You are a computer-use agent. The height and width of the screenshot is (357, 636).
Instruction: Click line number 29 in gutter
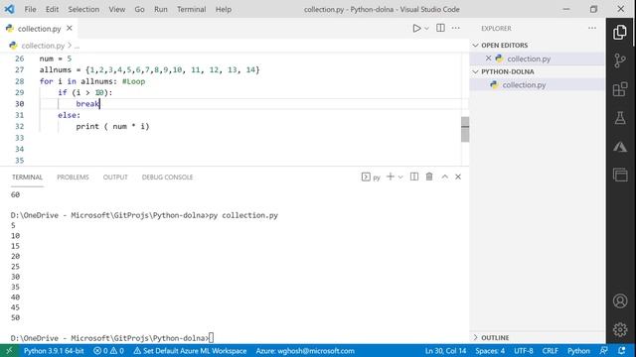20,92
